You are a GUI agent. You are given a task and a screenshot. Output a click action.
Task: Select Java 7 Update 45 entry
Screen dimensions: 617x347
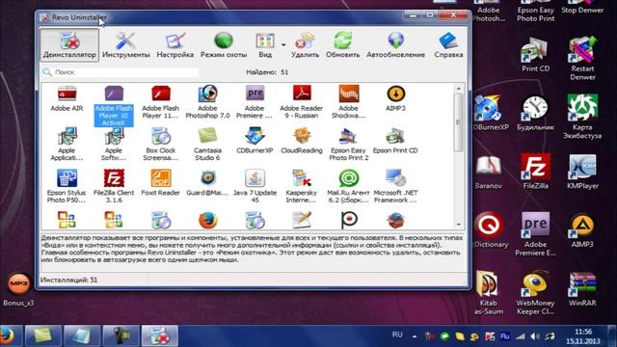tap(255, 186)
